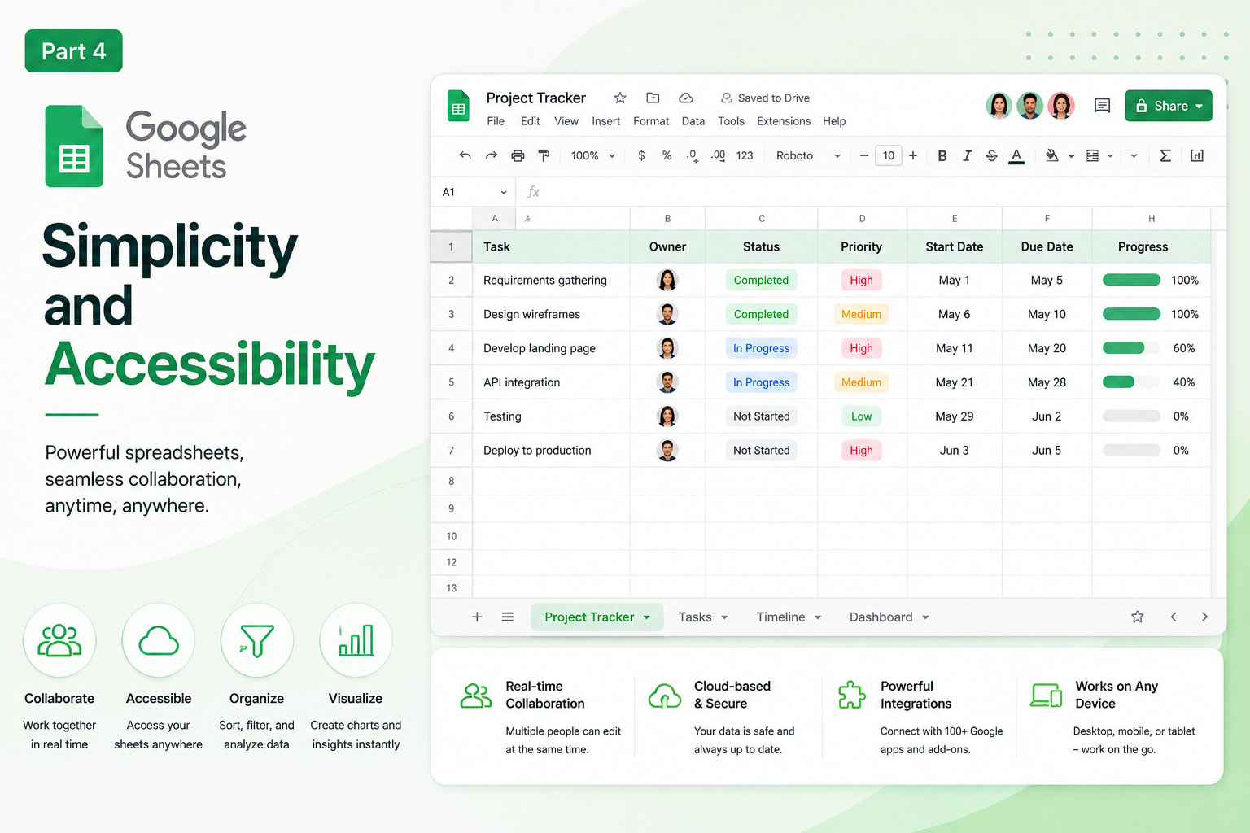Click the first collaborator avatar in header
The image size is (1250, 833).
999,106
